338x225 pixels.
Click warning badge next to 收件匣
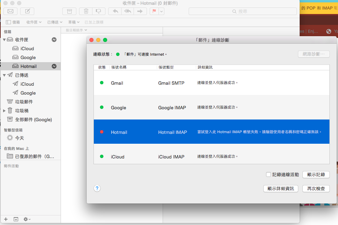click(54, 40)
